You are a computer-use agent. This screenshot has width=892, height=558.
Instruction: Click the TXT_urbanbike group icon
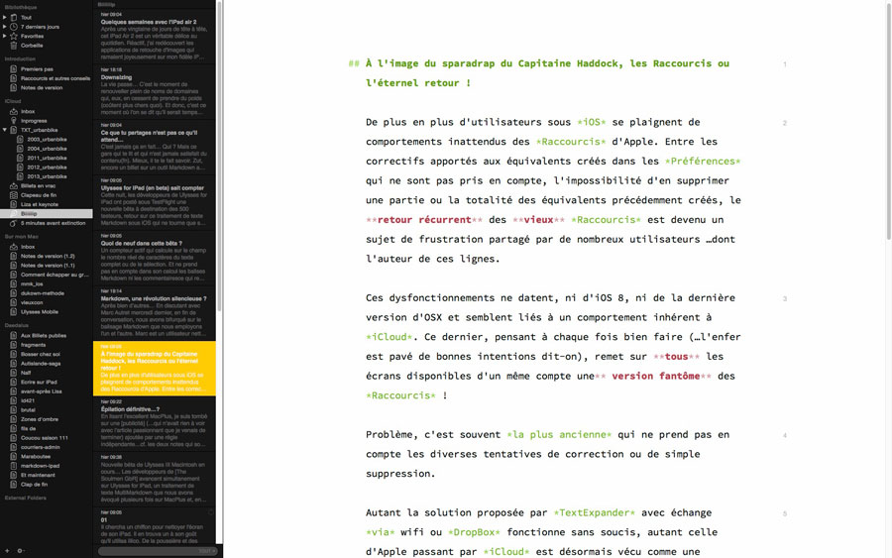(x=14, y=130)
